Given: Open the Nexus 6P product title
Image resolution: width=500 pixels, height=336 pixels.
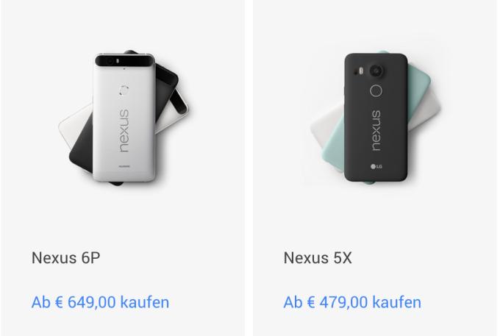Looking at the screenshot, I should click(65, 258).
